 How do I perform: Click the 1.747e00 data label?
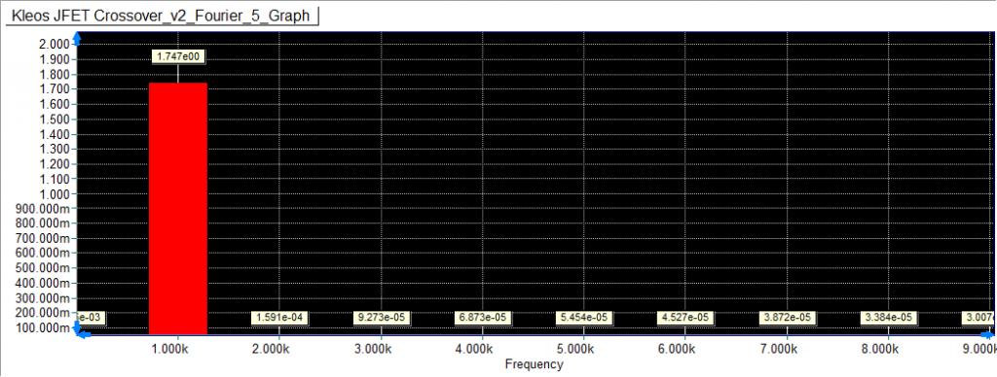pyautogui.click(x=178, y=57)
